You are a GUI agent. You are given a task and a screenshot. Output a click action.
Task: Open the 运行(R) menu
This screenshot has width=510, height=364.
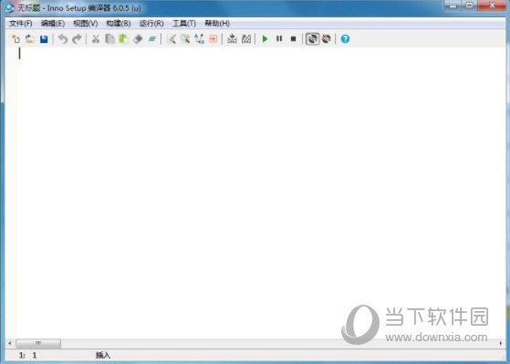point(151,24)
